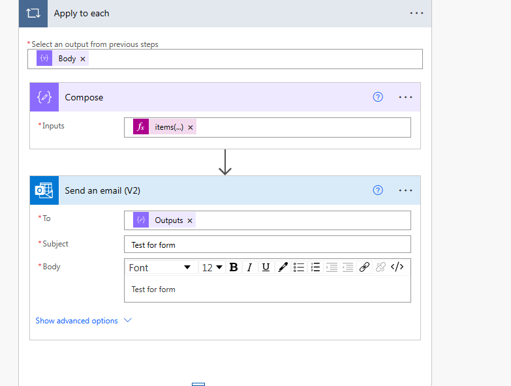Expand the advanced options chevron
Viewport: 511px width, 386px height.
coord(128,320)
